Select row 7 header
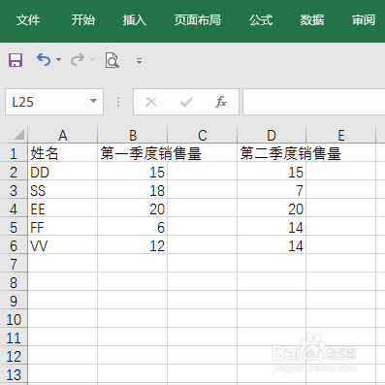Image resolution: width=385 pixels, height=385 pixels. tap(14, 264)
